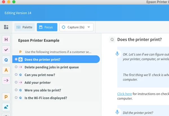Select the Heading (H) block tool
Screen dimensions: 169x116
pyautogui.click(x=6, y=40)
